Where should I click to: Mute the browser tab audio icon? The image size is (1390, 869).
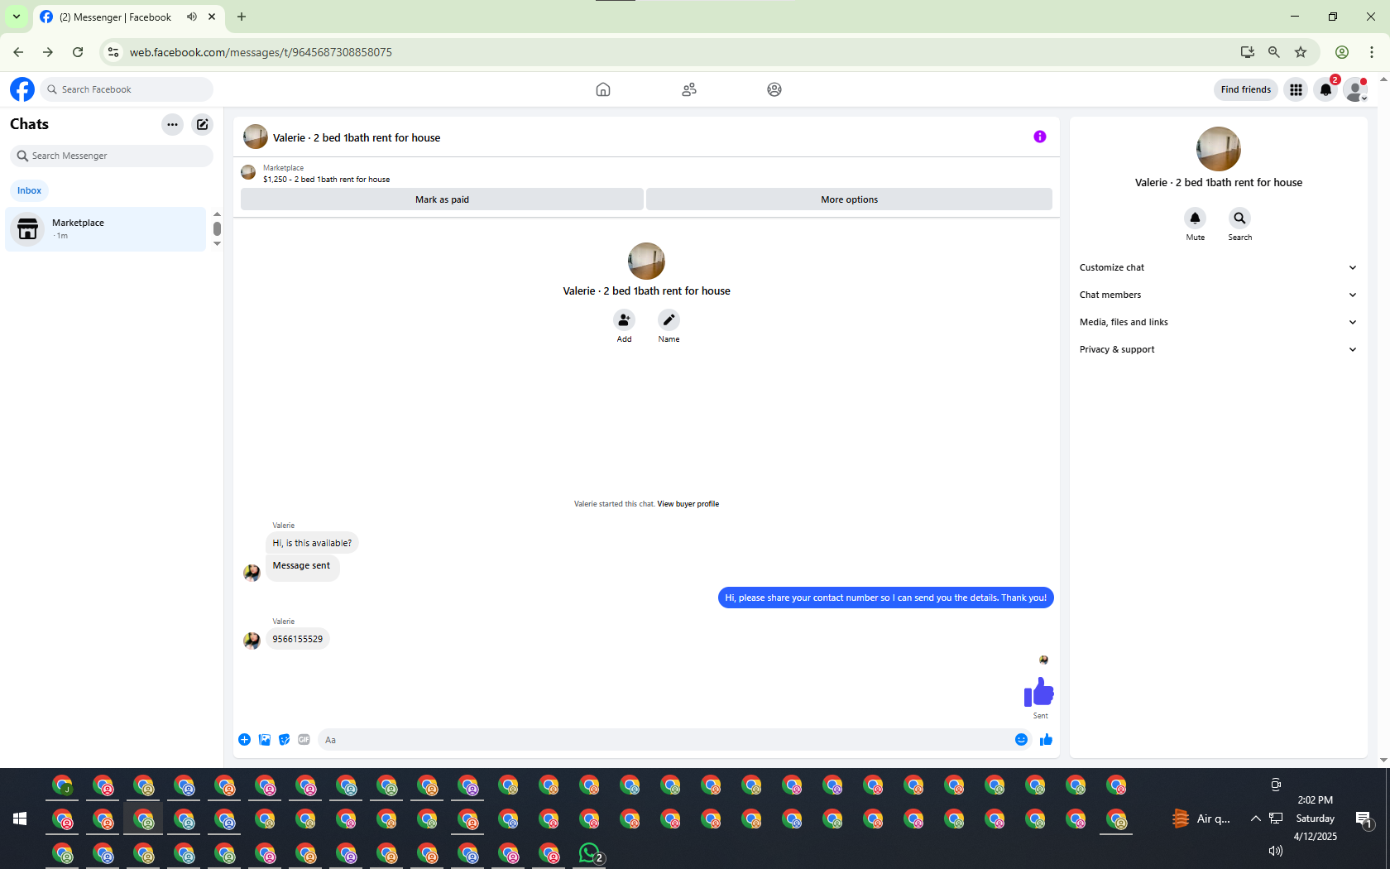click(192, 17)
